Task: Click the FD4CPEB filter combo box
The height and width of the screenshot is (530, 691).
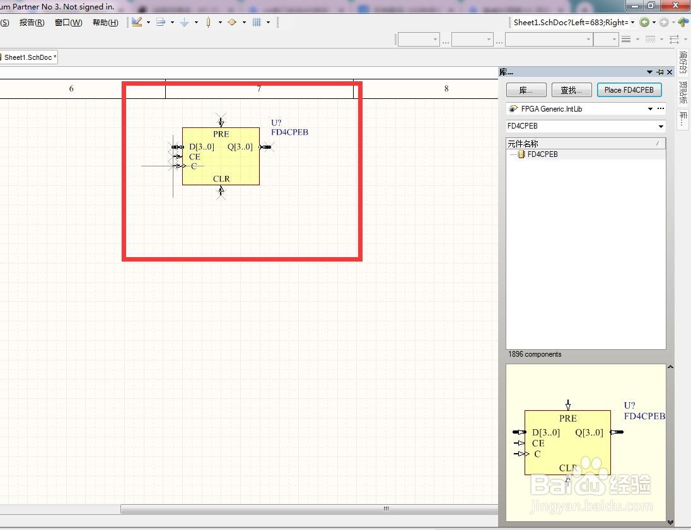Action: (586, 126)
